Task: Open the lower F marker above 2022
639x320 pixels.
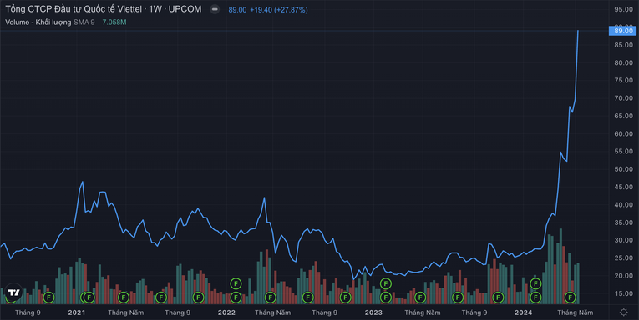Action: (x=236, y=297)
